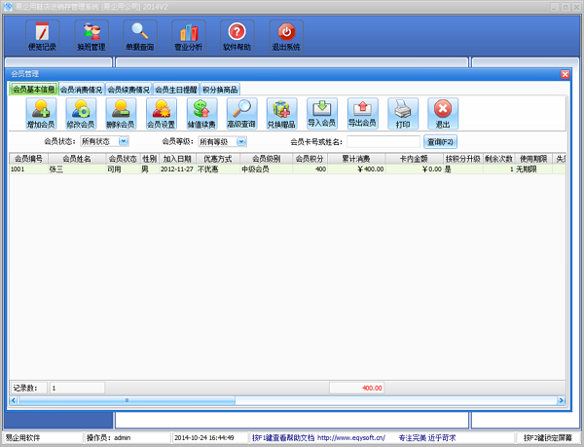This screenshot has height=447, width=584.
Task: Click the status bar date and time
Action: 204,437
